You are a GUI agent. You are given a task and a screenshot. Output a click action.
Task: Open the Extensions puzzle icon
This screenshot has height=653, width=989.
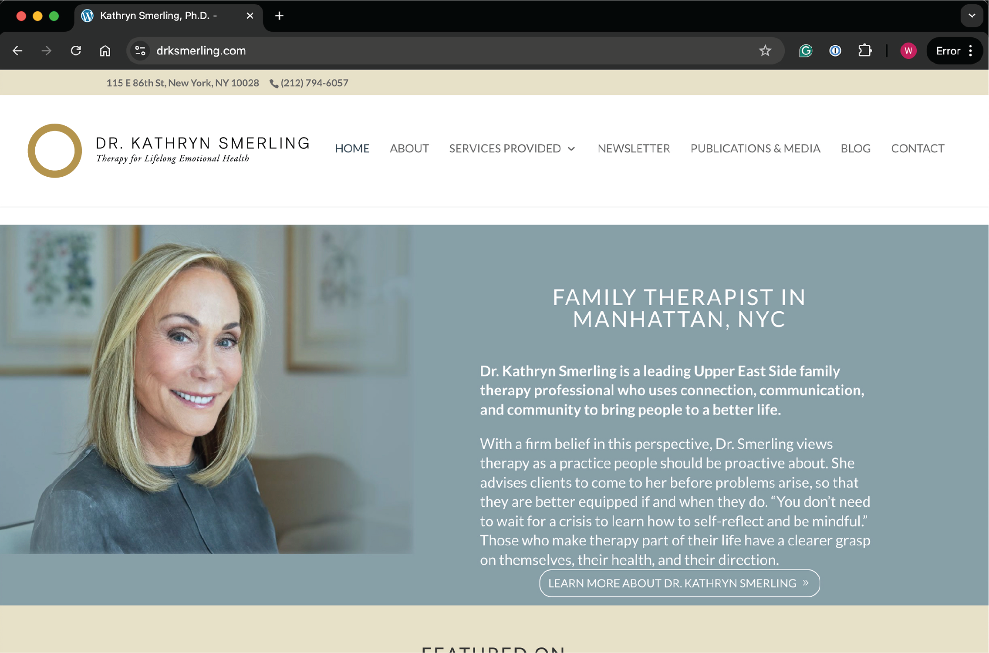(x=864, y=51)
